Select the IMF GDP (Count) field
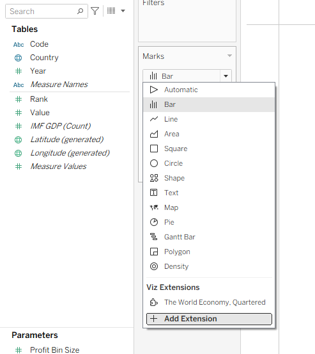 pos(61,126)
